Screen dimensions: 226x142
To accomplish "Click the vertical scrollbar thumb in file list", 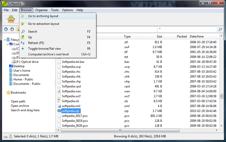I will [x=221, y=96].
